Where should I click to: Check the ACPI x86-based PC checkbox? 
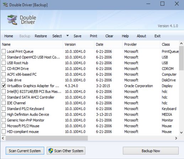coord(4,74)
